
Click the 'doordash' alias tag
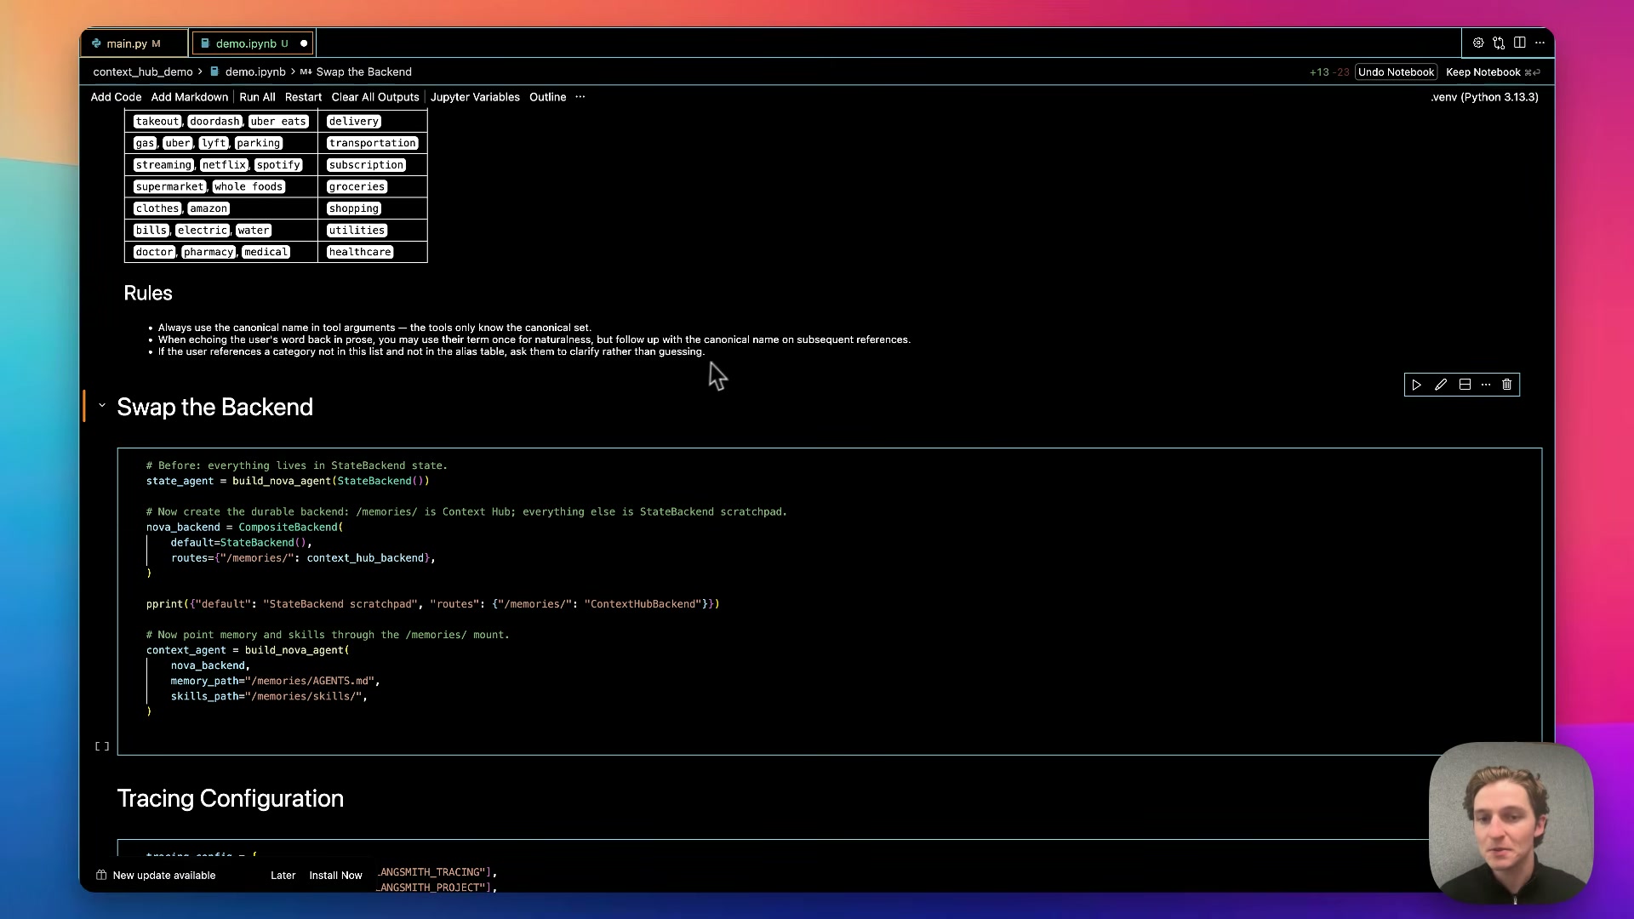tap(214, 122)
